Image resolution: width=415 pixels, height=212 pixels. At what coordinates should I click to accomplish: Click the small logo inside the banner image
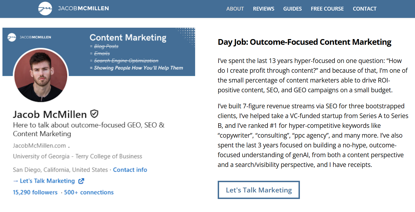pyautogui.click(x=12, y=37)
